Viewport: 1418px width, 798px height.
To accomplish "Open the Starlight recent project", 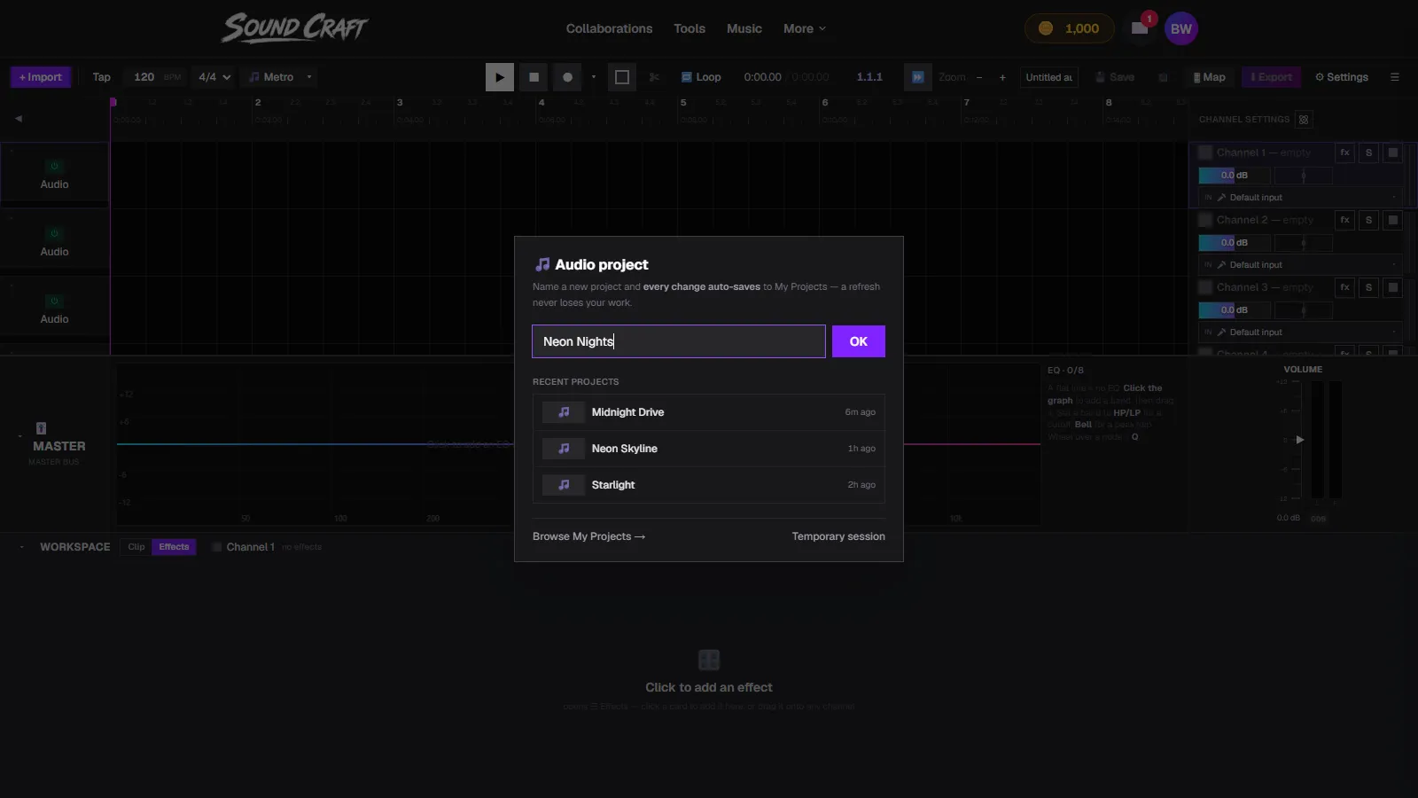I will [x=708, y=485].
